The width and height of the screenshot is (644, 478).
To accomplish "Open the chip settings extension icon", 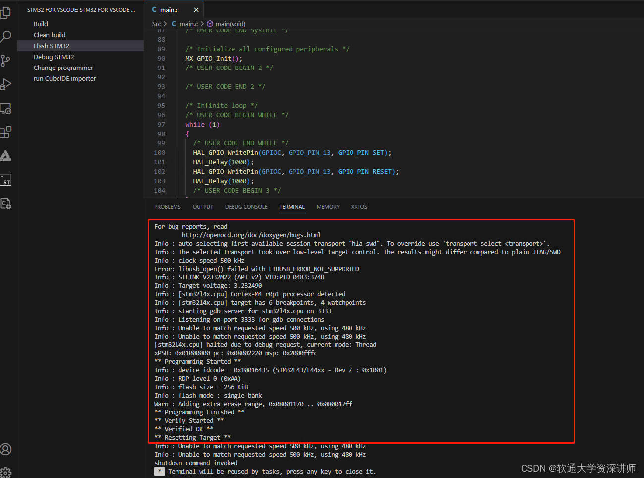I will point(6,204).
